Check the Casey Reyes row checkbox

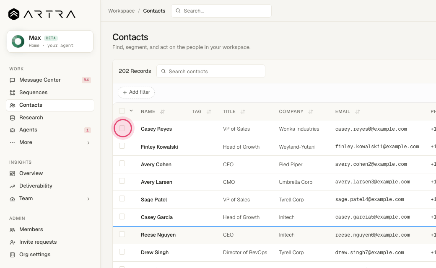tap(122, 128)
